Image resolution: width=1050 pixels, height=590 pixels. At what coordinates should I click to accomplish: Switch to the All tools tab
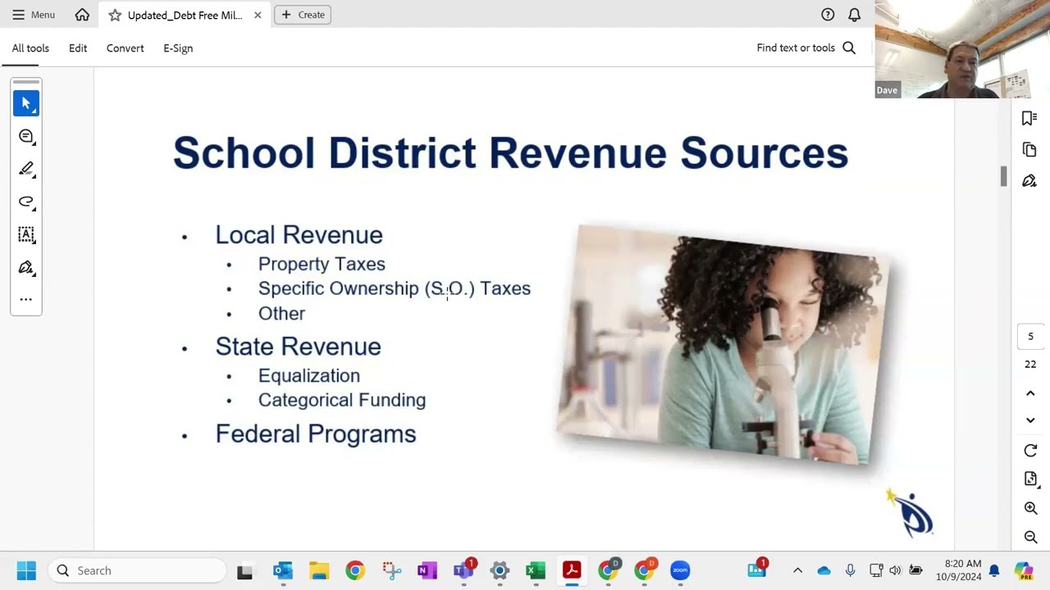point(30,48)
